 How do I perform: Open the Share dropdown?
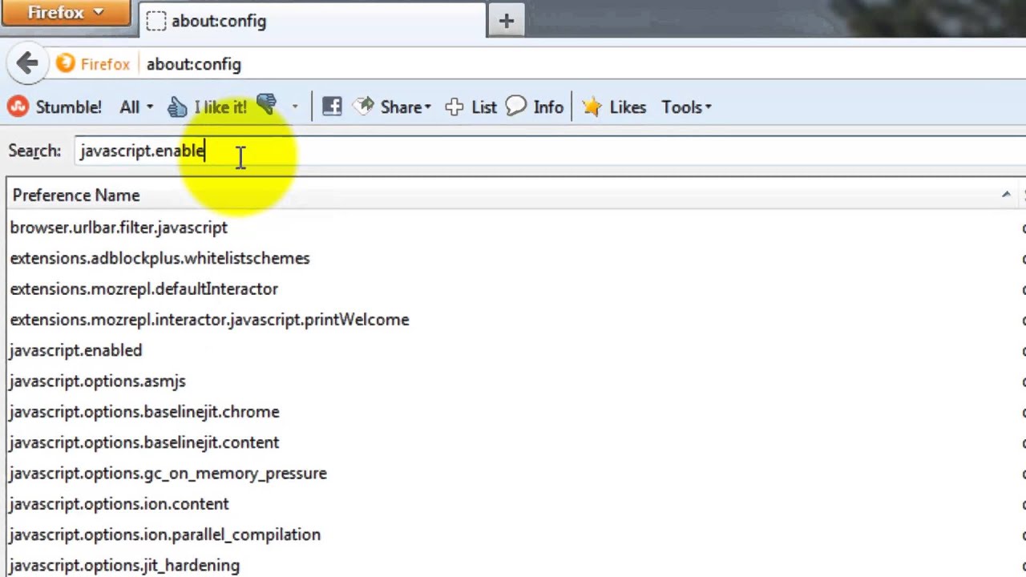coord(394,107)
